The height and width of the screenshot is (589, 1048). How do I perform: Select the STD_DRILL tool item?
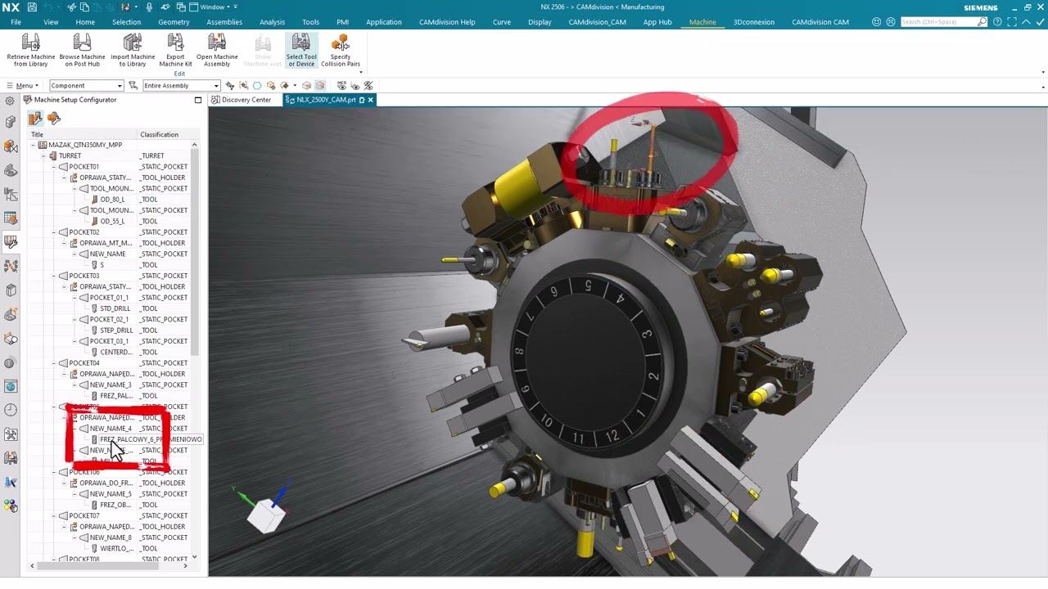(x=115, y=308)
